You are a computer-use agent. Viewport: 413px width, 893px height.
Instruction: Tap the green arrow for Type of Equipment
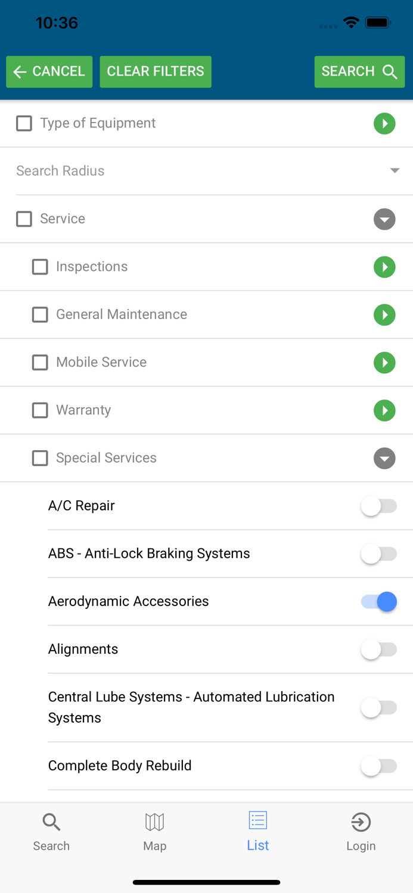[385, 123]
